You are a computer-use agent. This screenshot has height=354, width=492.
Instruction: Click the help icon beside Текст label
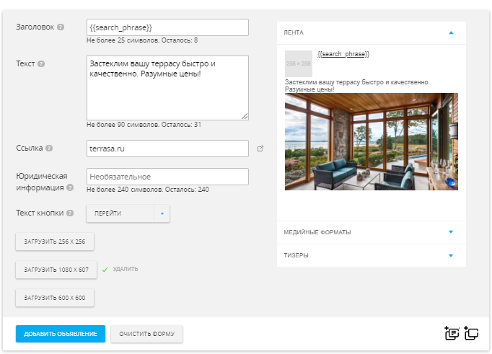point(41,63)
